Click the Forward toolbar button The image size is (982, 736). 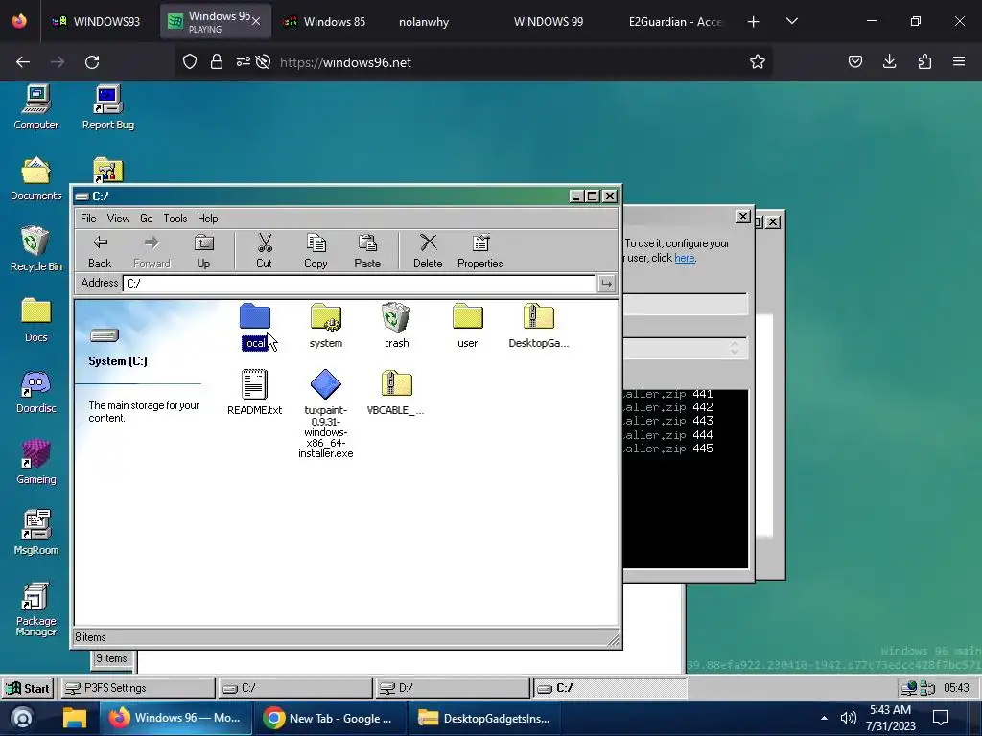[152, 251]
